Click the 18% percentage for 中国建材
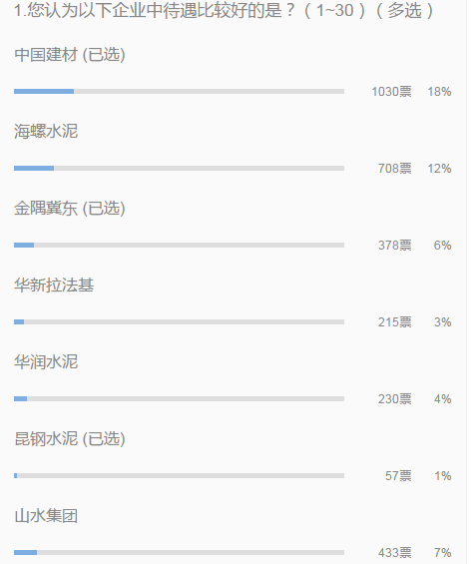Image resolution: width=475 pixels, height=564 pixels. [439, 92]
